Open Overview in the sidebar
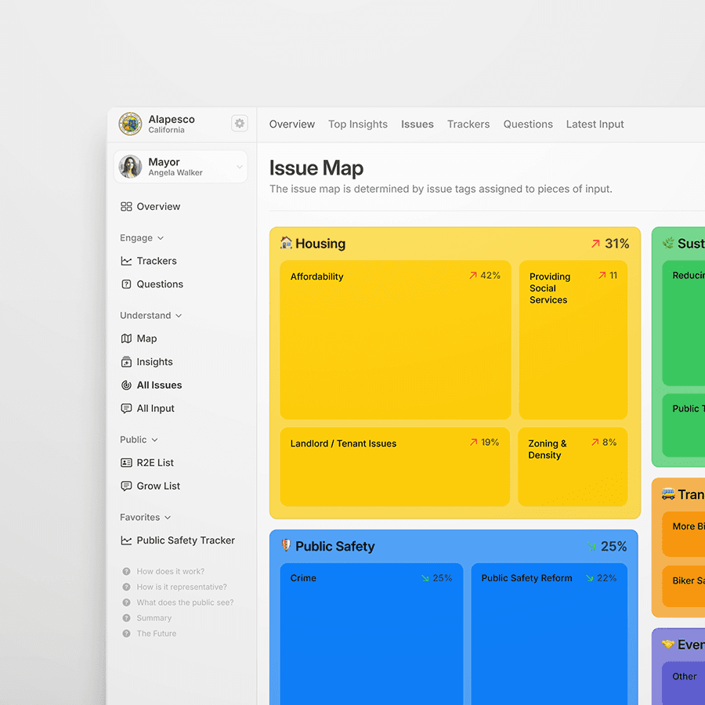Viewport: 705px width, 705px height. point(150,206)
